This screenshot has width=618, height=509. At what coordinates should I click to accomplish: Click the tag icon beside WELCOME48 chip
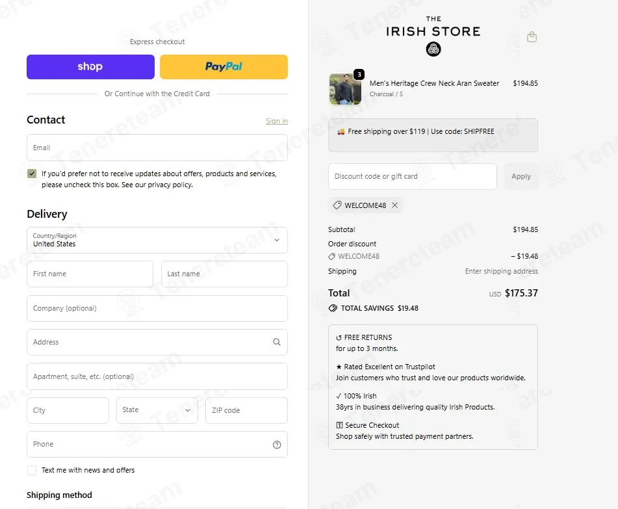click(337, 205)
